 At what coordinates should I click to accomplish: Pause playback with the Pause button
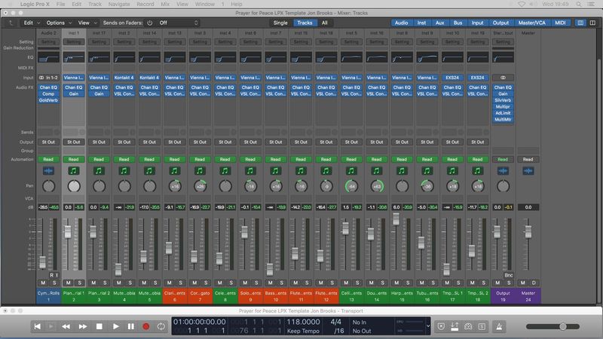[x=130, y=326]
